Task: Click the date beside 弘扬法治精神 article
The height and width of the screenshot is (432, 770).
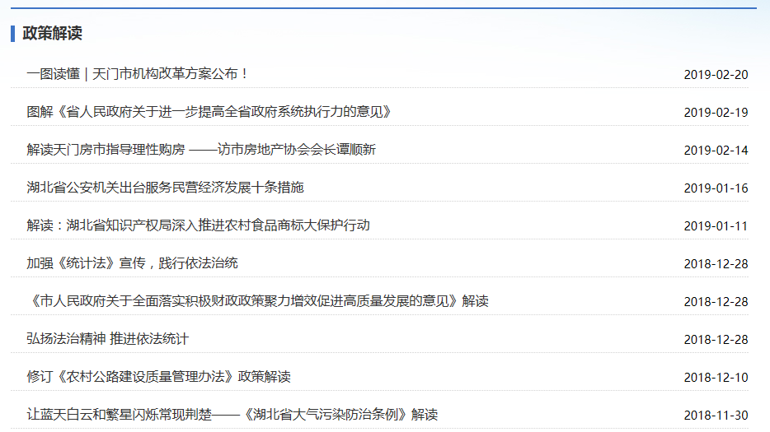Action: [716, 340]
